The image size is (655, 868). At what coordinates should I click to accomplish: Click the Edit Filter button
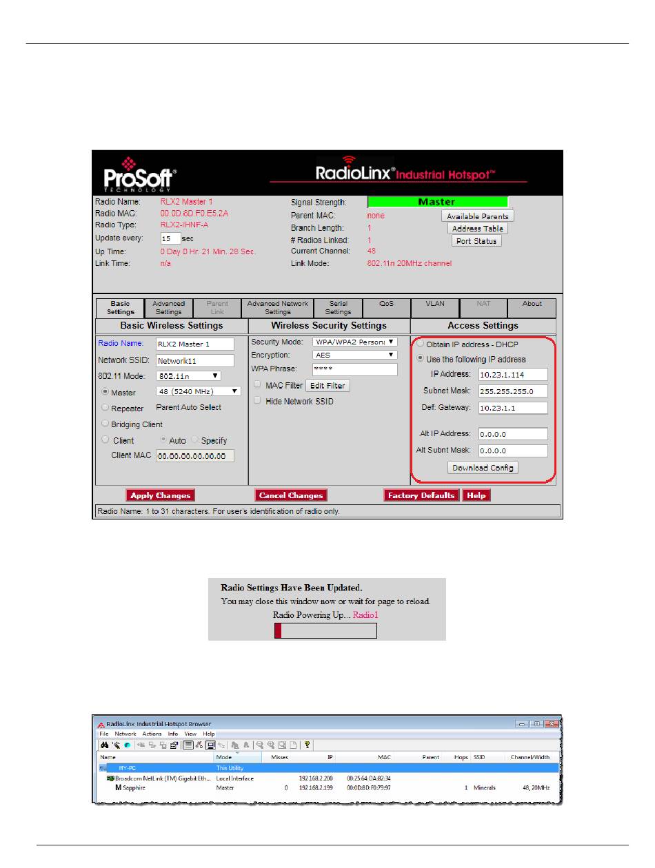pos(327,386)
